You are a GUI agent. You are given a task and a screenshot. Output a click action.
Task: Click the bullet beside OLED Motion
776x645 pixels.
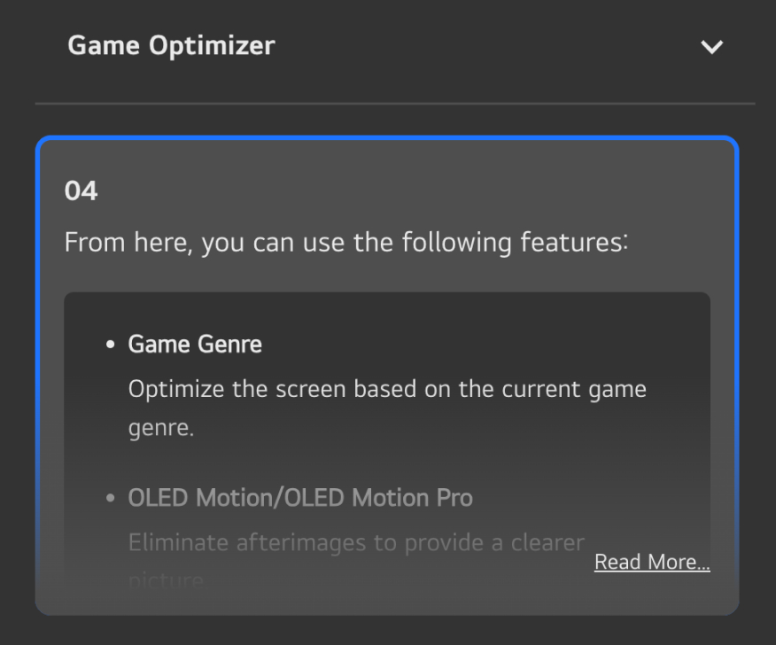pyautogui.click(x=111, y=498)
